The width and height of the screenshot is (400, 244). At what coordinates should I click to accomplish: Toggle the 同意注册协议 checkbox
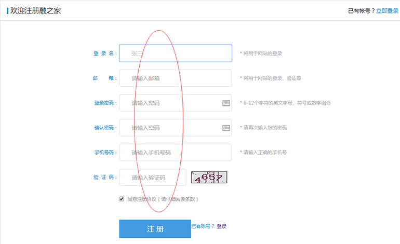[x=122, y=199]
